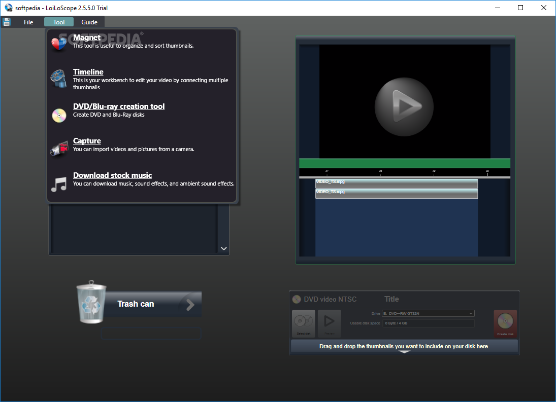Expand the drag and drop thumbnails bar
Image resolution: width=556 pixels, height=402 pixels.
404,346
